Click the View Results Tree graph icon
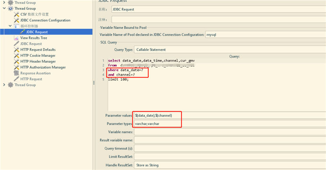Image resolution: width=326 pixels, height=170 pixels. click(x=17, y=38)
